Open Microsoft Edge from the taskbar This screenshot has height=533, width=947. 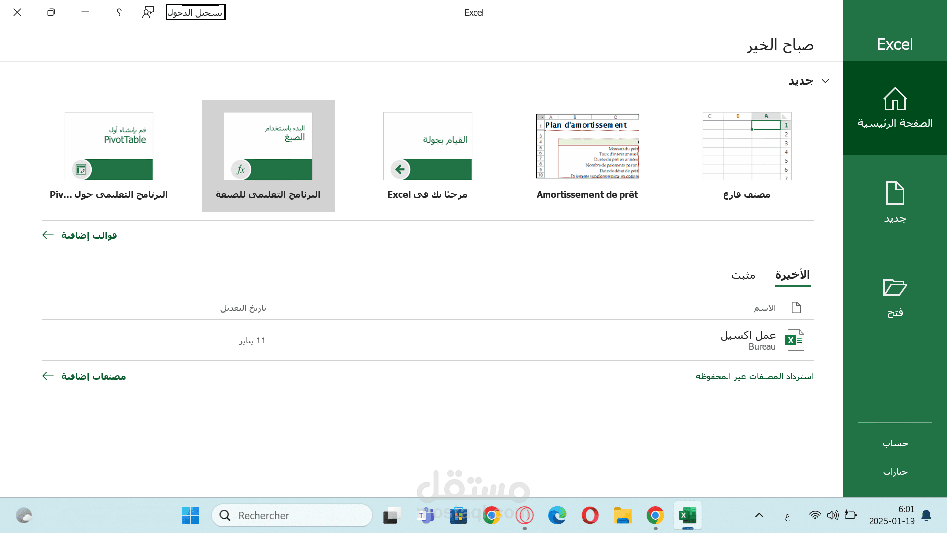point(557,515)
